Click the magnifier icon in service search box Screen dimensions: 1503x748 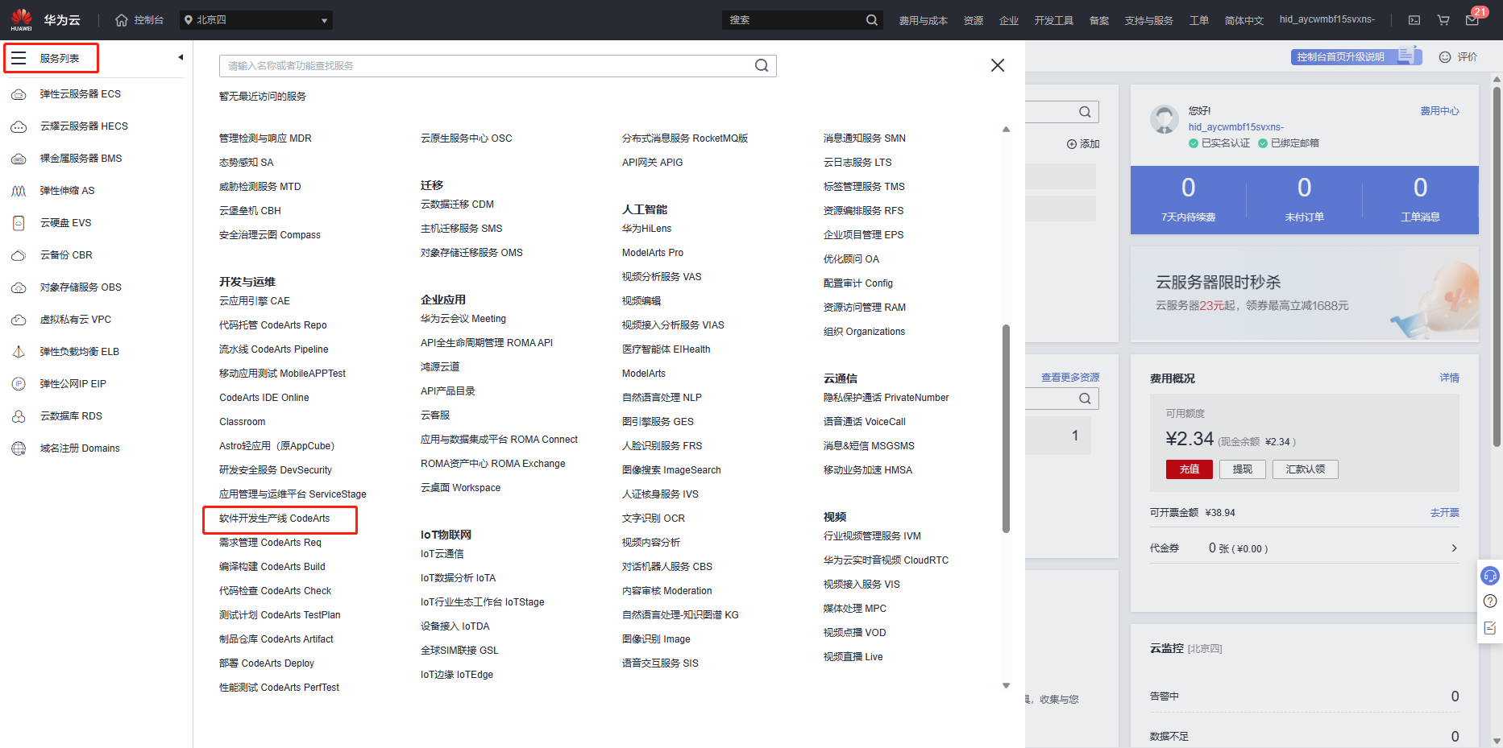tap(762, 66)
